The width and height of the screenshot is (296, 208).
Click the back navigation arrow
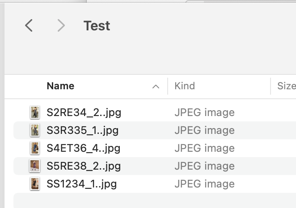pyautogui.click(x=29, y=26)
